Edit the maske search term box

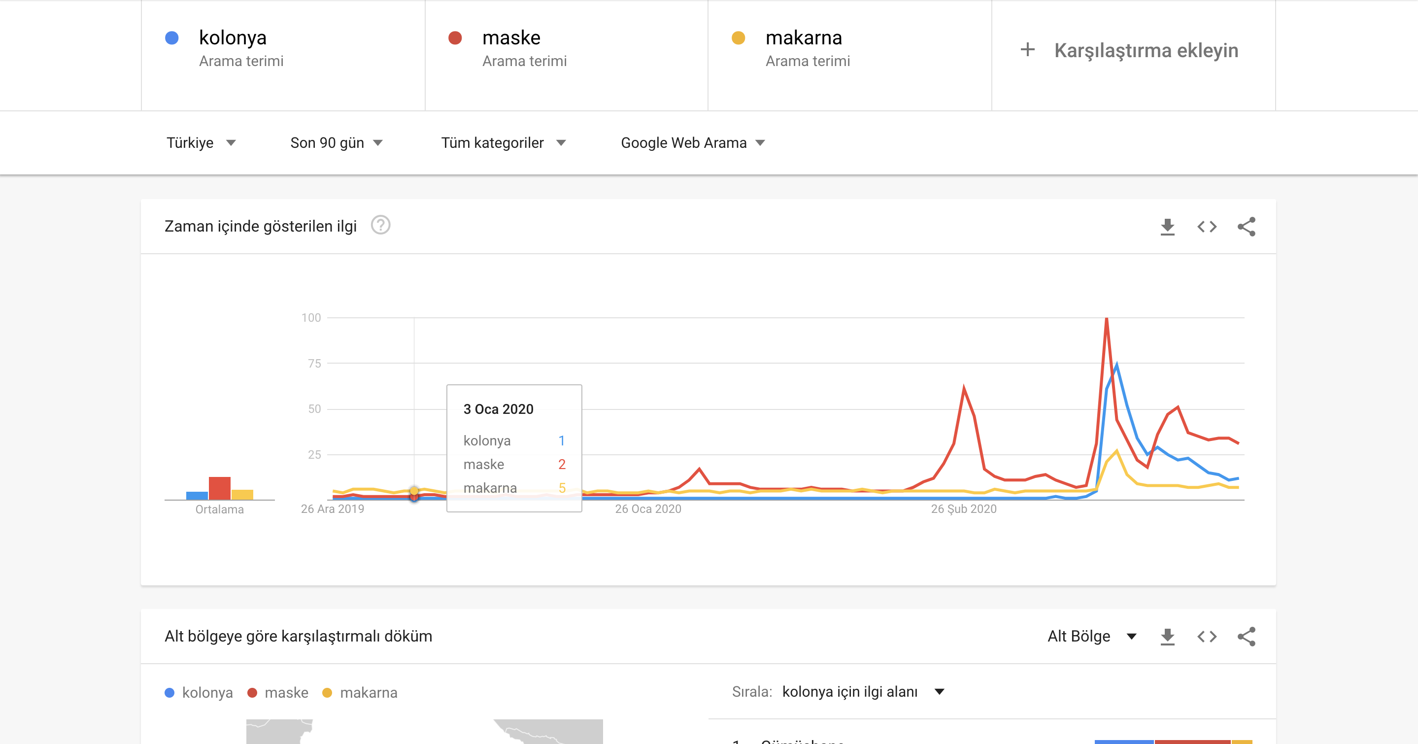point(511,38)
